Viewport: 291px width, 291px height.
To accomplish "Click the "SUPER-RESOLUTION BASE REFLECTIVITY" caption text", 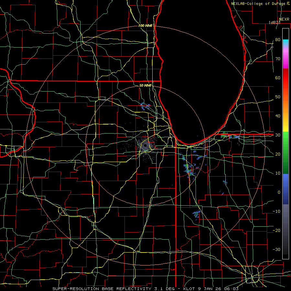I will pyautogui.click(x=101, y=289).
